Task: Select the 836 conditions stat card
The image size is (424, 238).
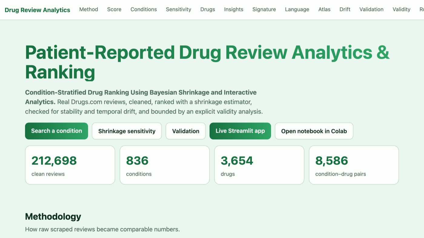Action: click(x=165, y=165)
